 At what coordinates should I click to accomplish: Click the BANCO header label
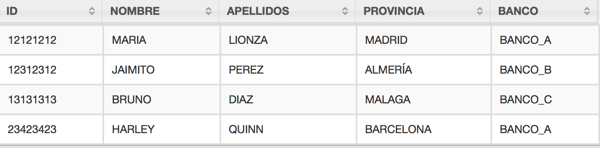(x=518, y=11)
